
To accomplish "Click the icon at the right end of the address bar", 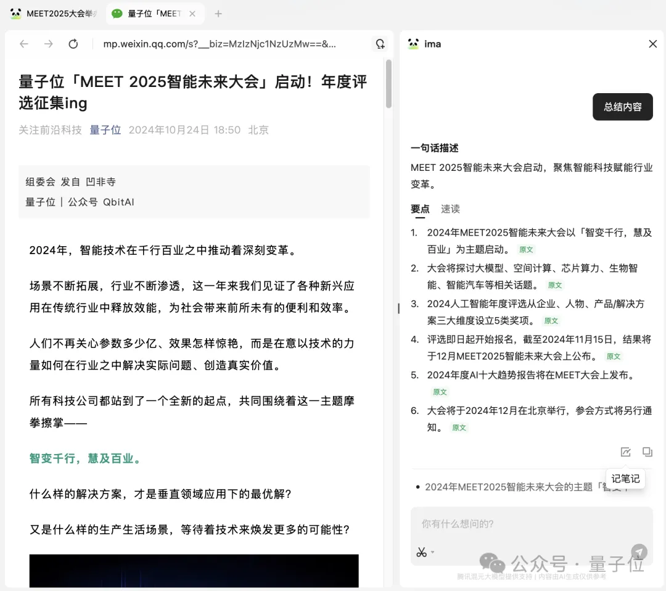I will coord(380,44).
